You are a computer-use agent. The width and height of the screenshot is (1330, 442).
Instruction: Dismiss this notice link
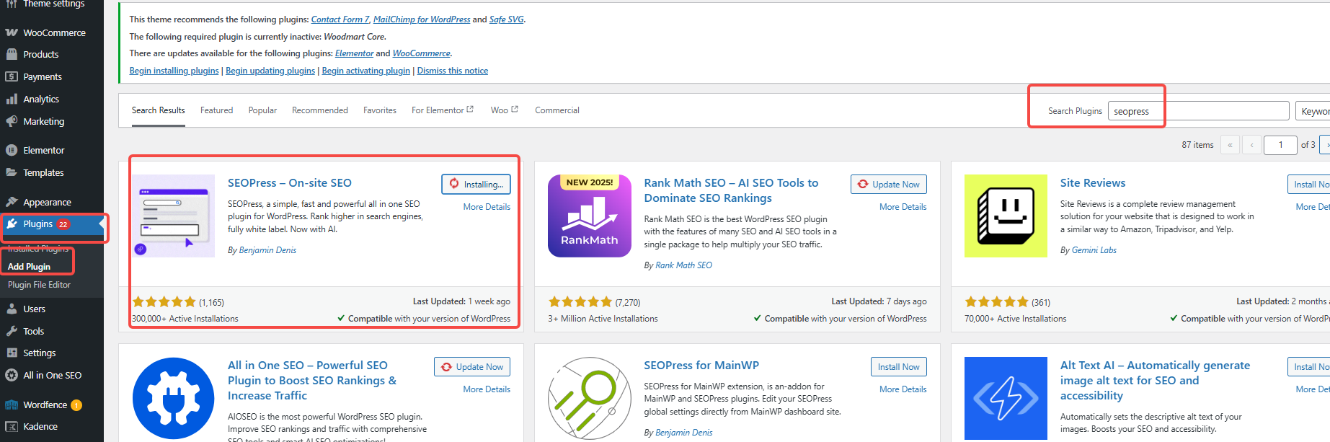coord(452,71)
